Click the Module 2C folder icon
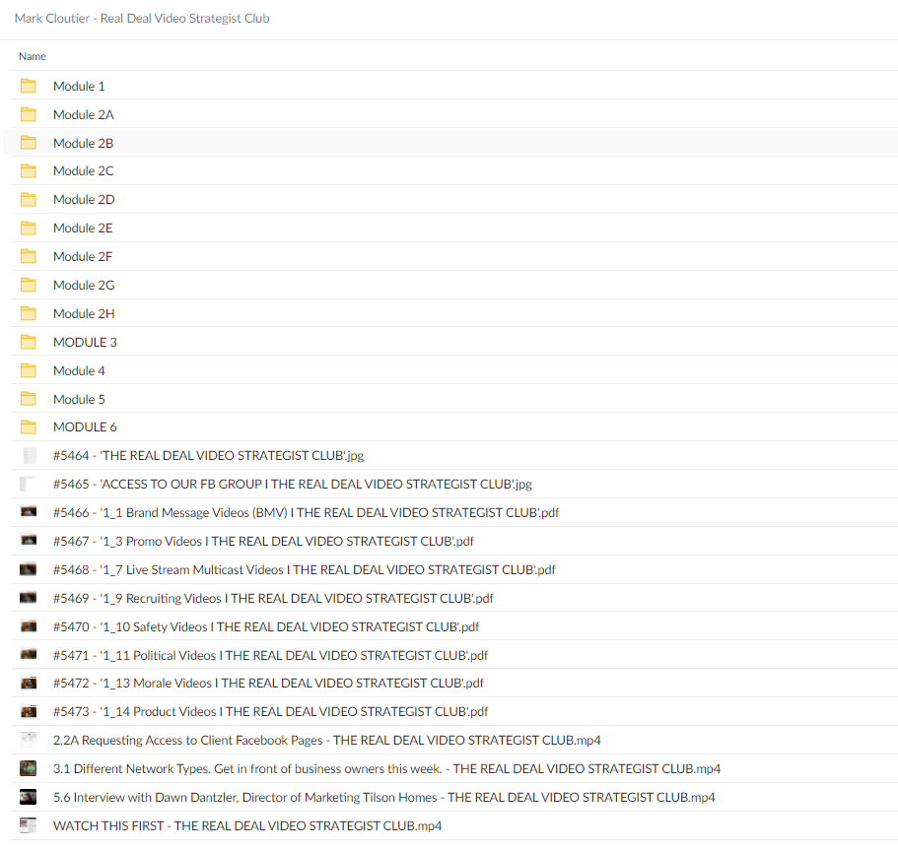 [28, 170]
